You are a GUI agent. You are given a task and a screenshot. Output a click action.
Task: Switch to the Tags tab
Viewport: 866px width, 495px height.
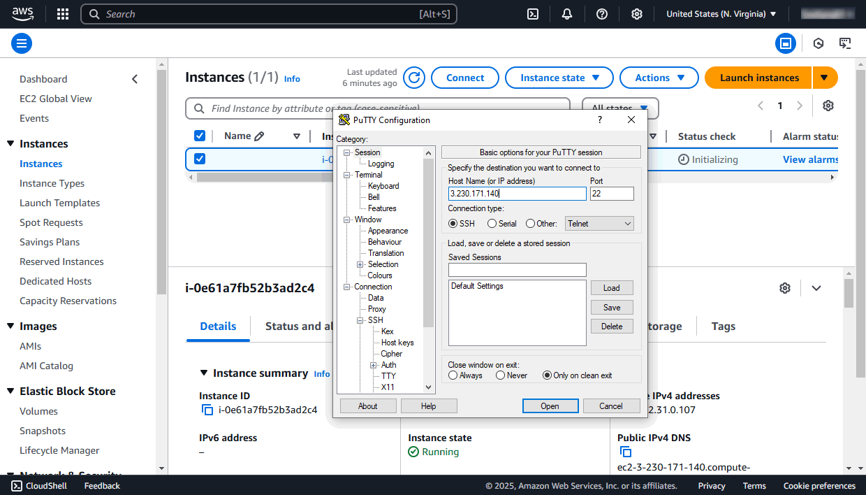pos(723,326)
